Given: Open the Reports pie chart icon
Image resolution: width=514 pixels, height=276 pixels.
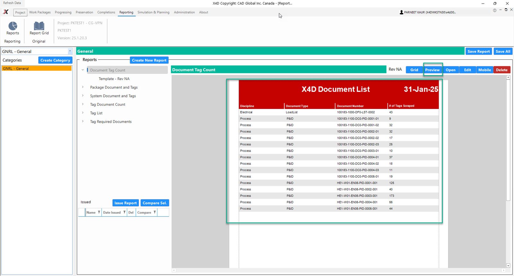Looking at the screenshot, I should [x=13, y=26].
